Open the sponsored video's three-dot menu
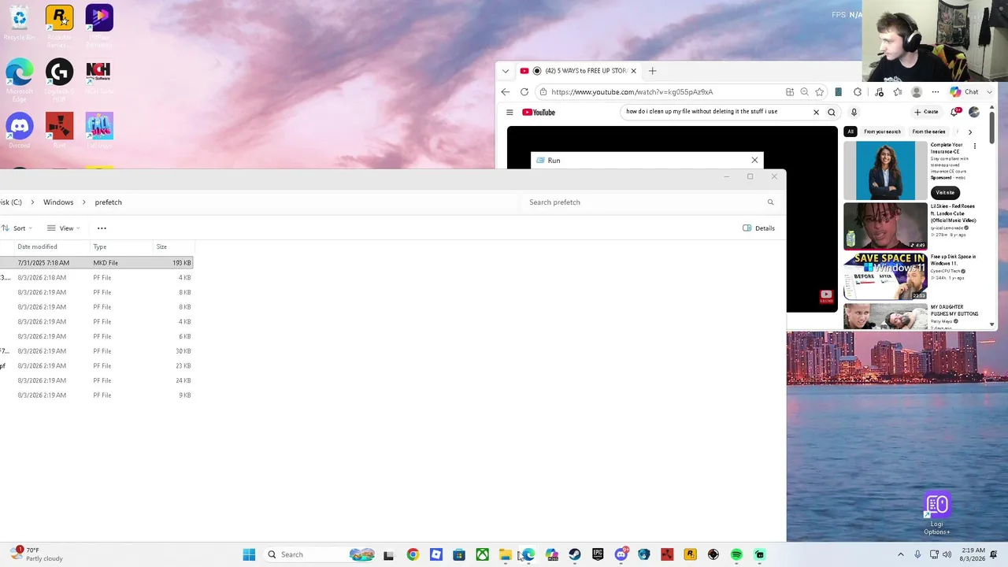 [974, 146]
